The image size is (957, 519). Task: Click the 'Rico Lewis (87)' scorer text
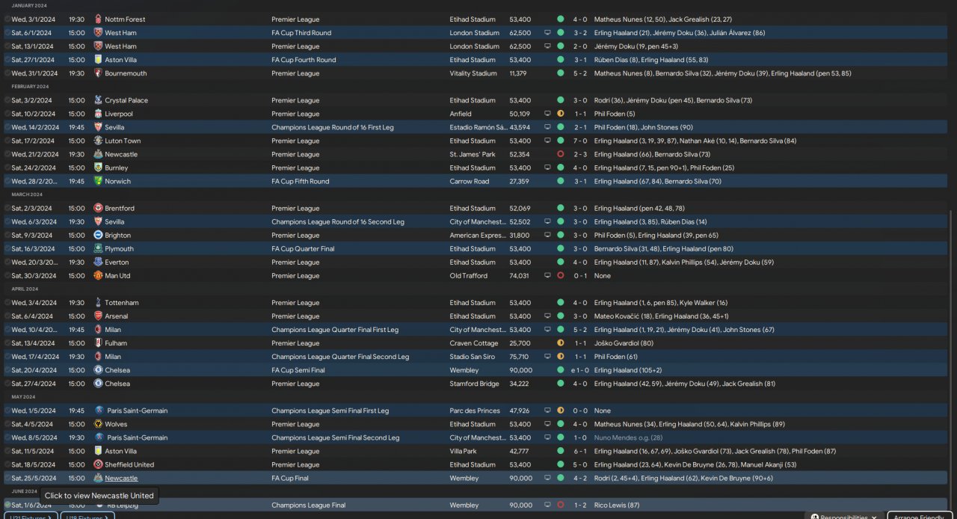617,505
